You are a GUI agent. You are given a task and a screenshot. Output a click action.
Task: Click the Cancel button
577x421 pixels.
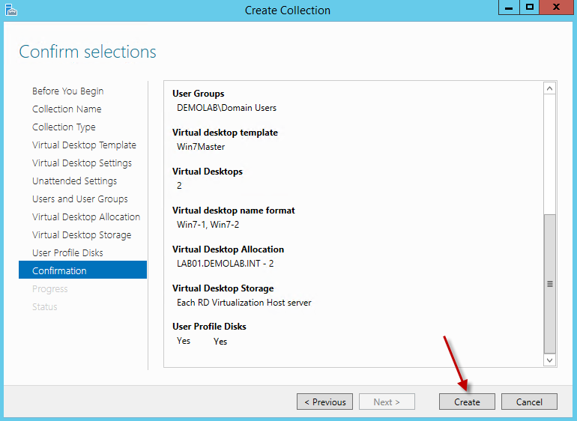[x=529, y=402]
